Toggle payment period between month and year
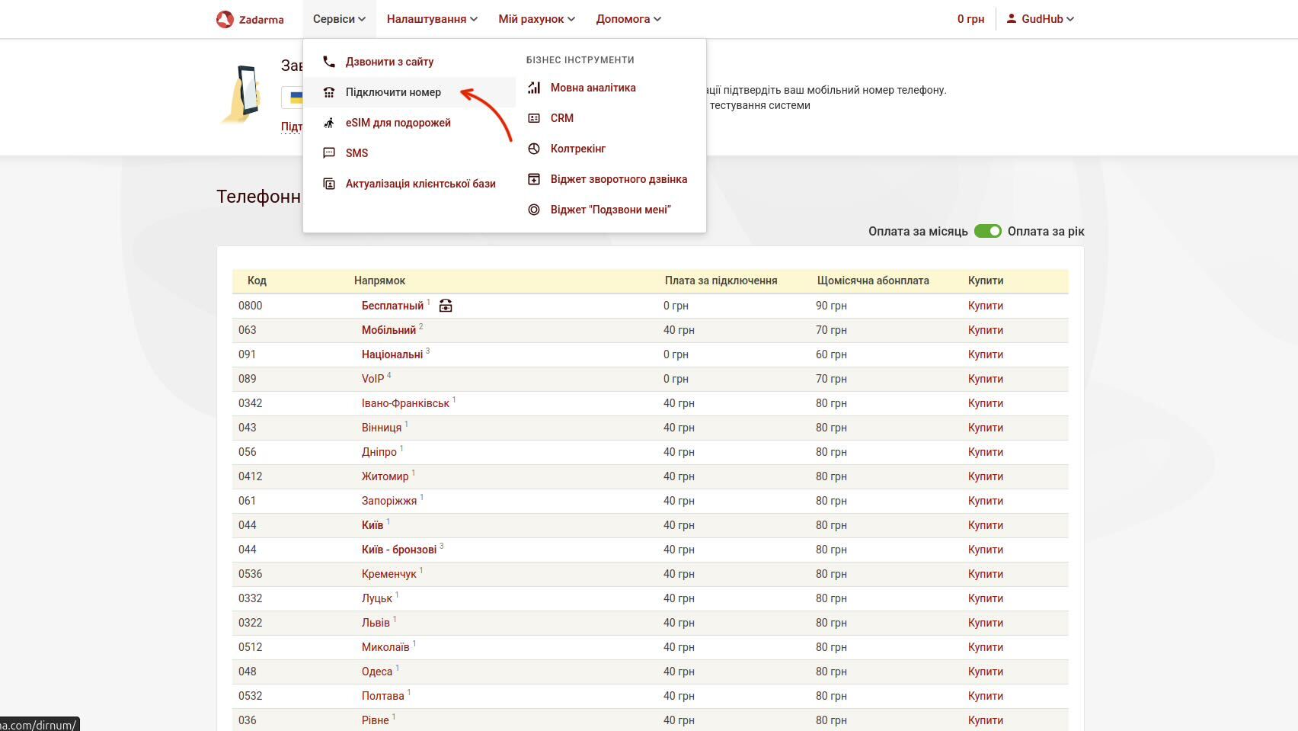This screenshot has height=731, width=1298. click(x=988, y=231)
